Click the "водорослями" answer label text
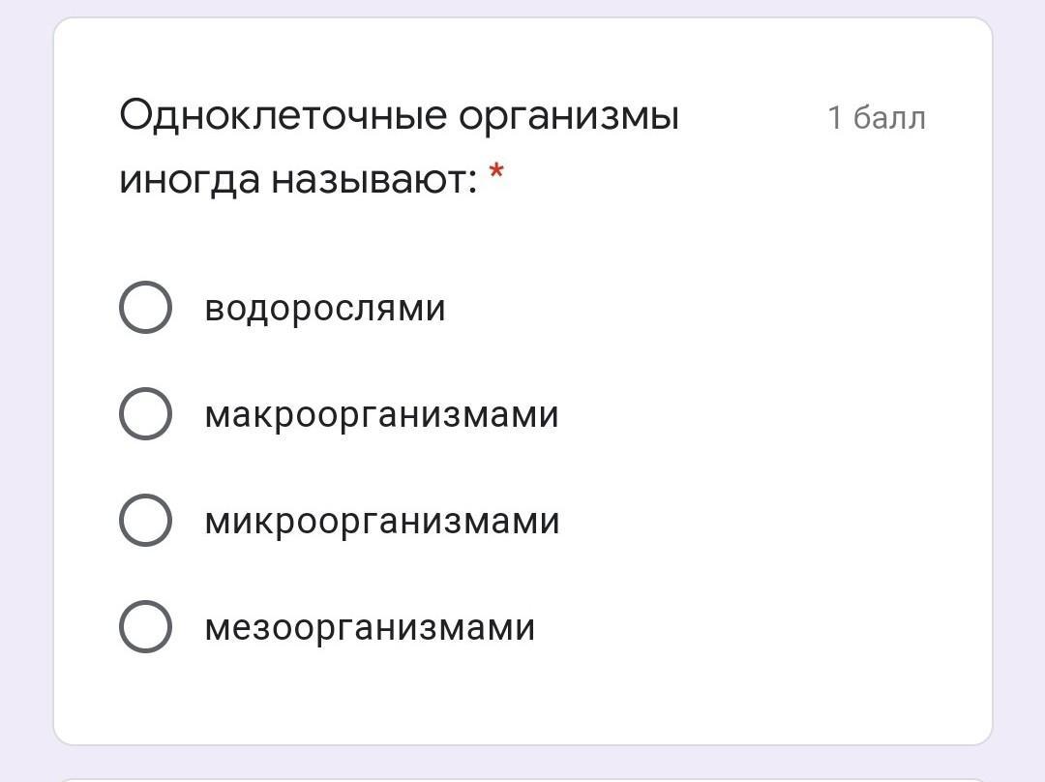Image resolution: width=1045 pixels, height=782 pixels. 325,309
